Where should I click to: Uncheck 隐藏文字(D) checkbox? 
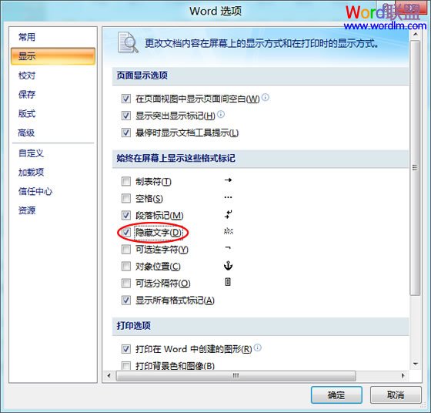coord(126,233)
